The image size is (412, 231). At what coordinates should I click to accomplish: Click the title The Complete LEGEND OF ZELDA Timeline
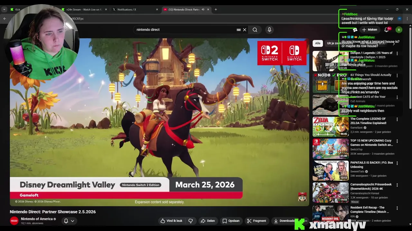point(368,121)
